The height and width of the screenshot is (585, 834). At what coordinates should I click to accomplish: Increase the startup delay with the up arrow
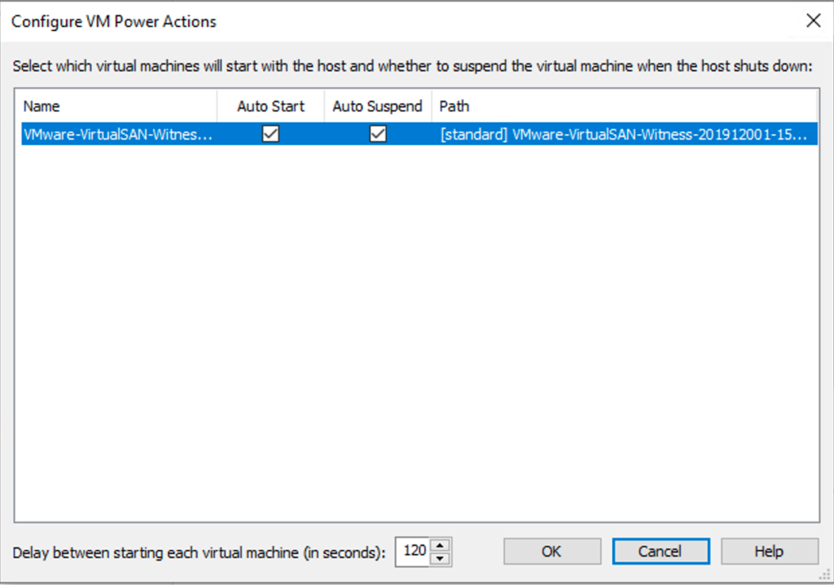440,545
